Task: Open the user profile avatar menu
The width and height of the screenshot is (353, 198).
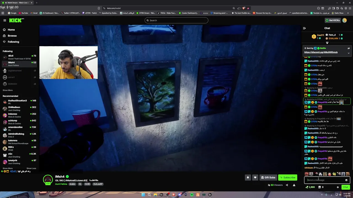Action: (344, 20)
